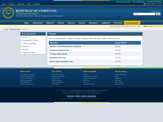Click the folder icon in the breadcrumb bar
The width and height of the screenshot is (163, 122).
(x=3, y=29)
